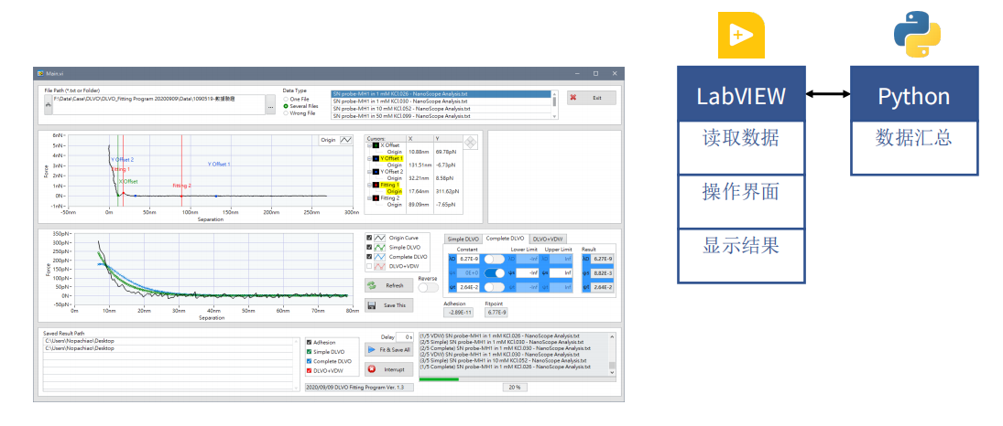
Task: Toggle the red DLVO+VDW save checkbox
Action: point(310,370)
